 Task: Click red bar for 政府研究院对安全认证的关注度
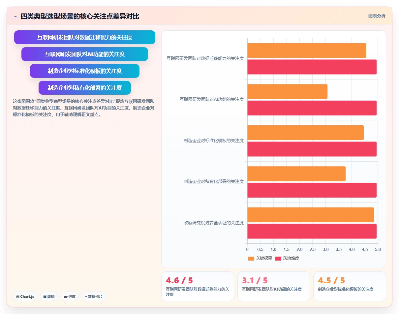pyautogui.click(x=312, y=231)
